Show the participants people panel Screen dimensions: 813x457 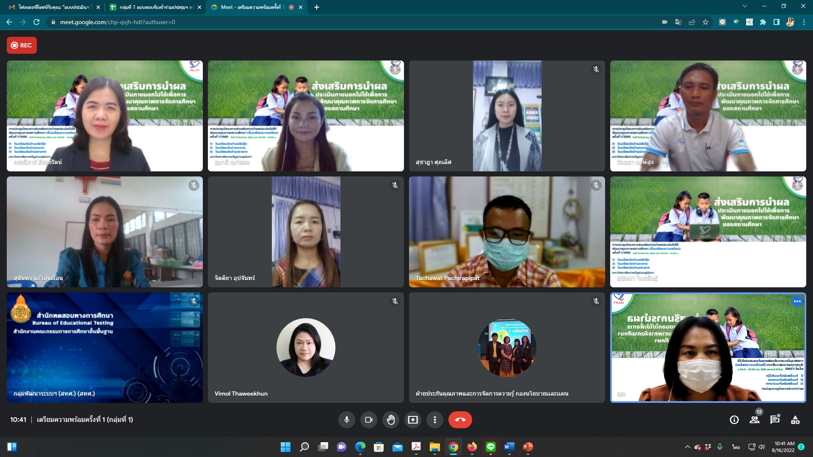click(x=755, y=420)
